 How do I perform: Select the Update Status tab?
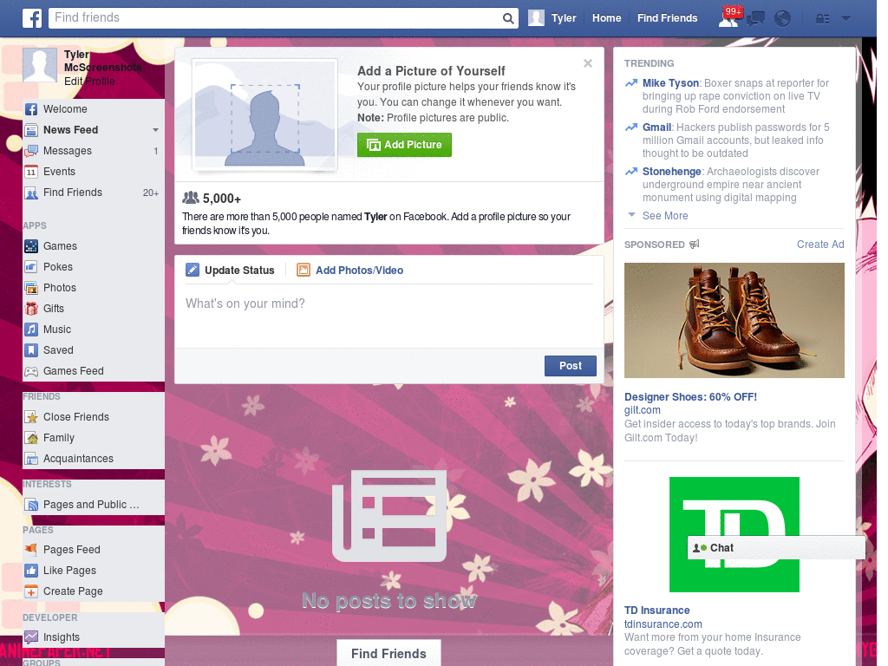[231, 271]
